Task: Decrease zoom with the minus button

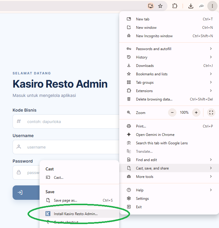Action: coord(172,112)
